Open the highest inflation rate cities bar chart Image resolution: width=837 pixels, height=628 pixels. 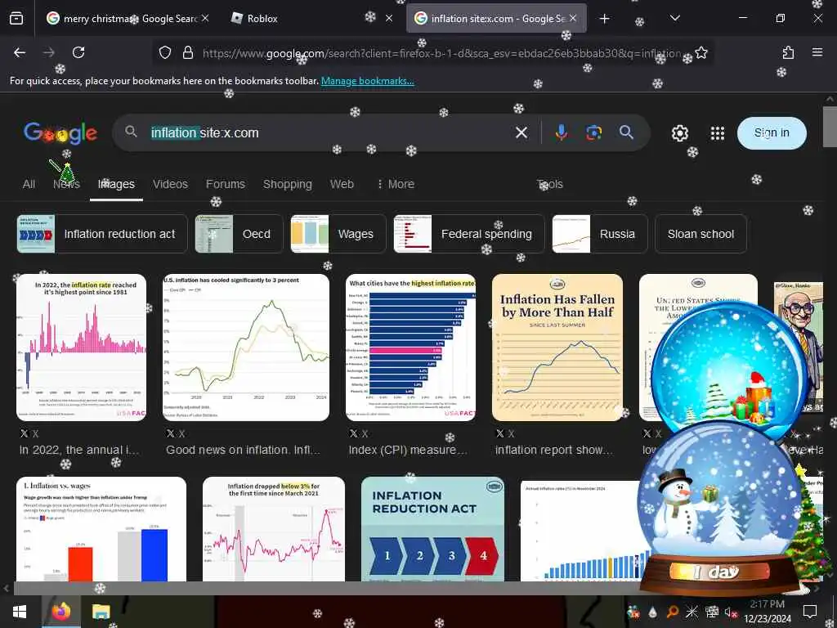coord(410,347)
